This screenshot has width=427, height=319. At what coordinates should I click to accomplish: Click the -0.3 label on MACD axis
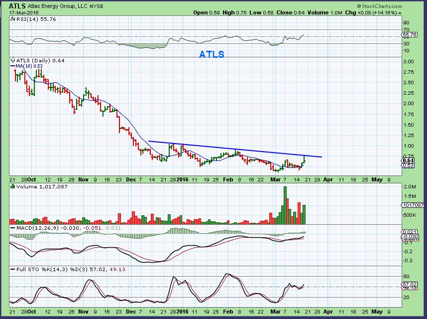click(408, 260)
